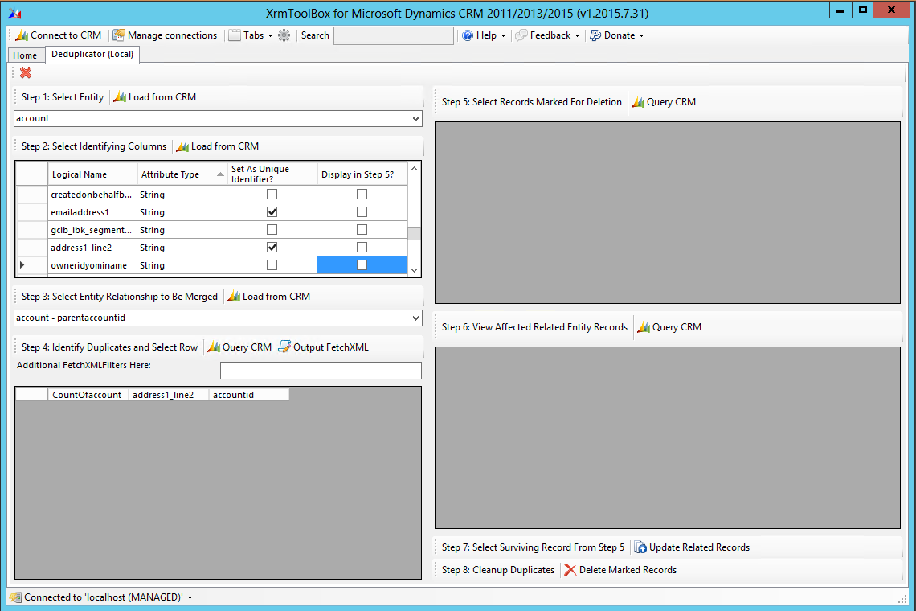This screenshot has height=611, width=916.
Task: Select the gcib_ibk_segment logical name cell
Action: pyautogui.click(x=92, y=230)
